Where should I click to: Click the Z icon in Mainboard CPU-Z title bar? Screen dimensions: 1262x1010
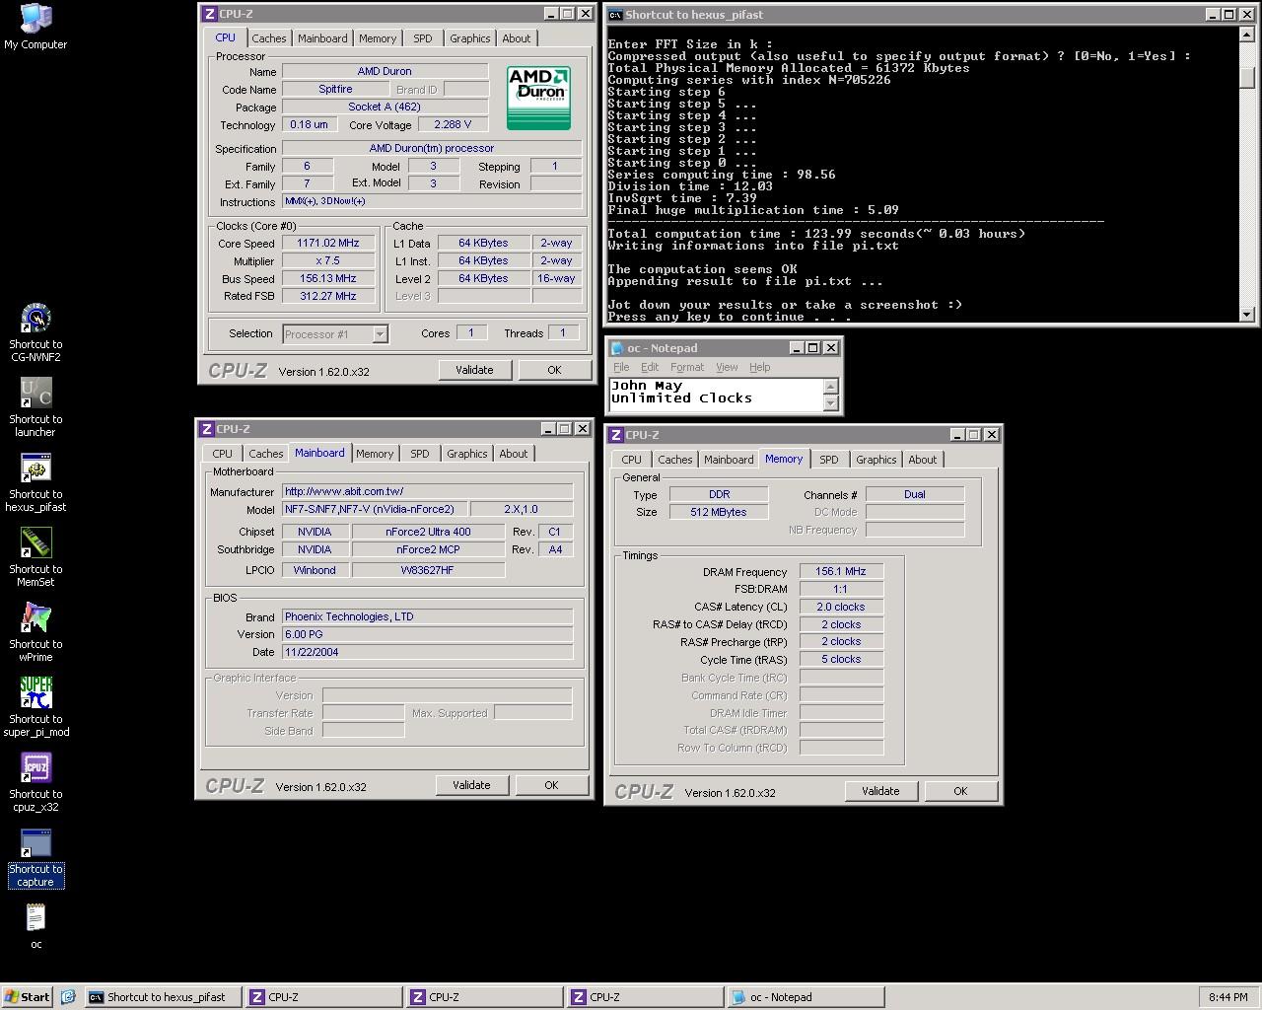click(x=206, y=429)
